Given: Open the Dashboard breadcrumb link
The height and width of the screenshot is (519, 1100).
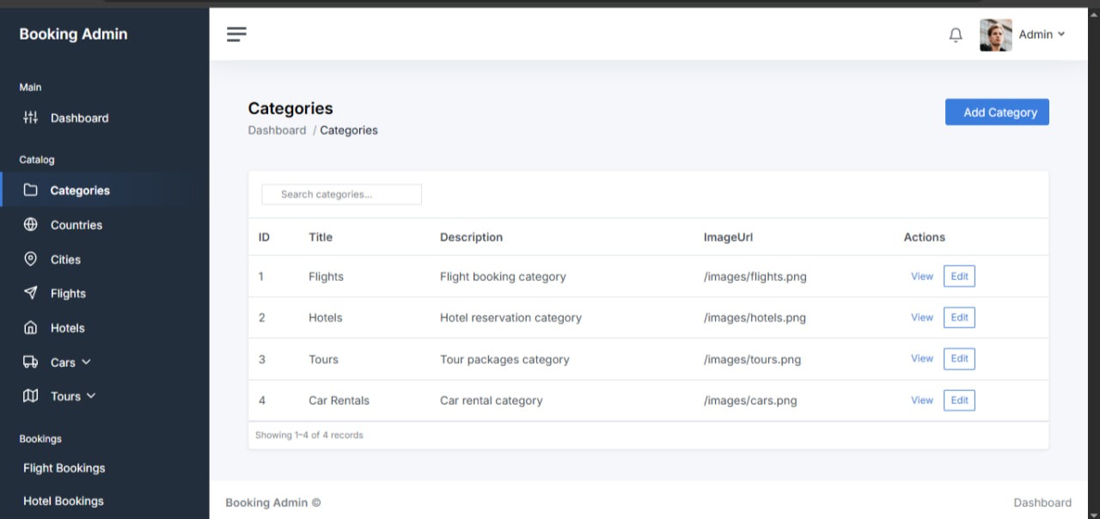Looking at the screenshot, I should 277,130.
